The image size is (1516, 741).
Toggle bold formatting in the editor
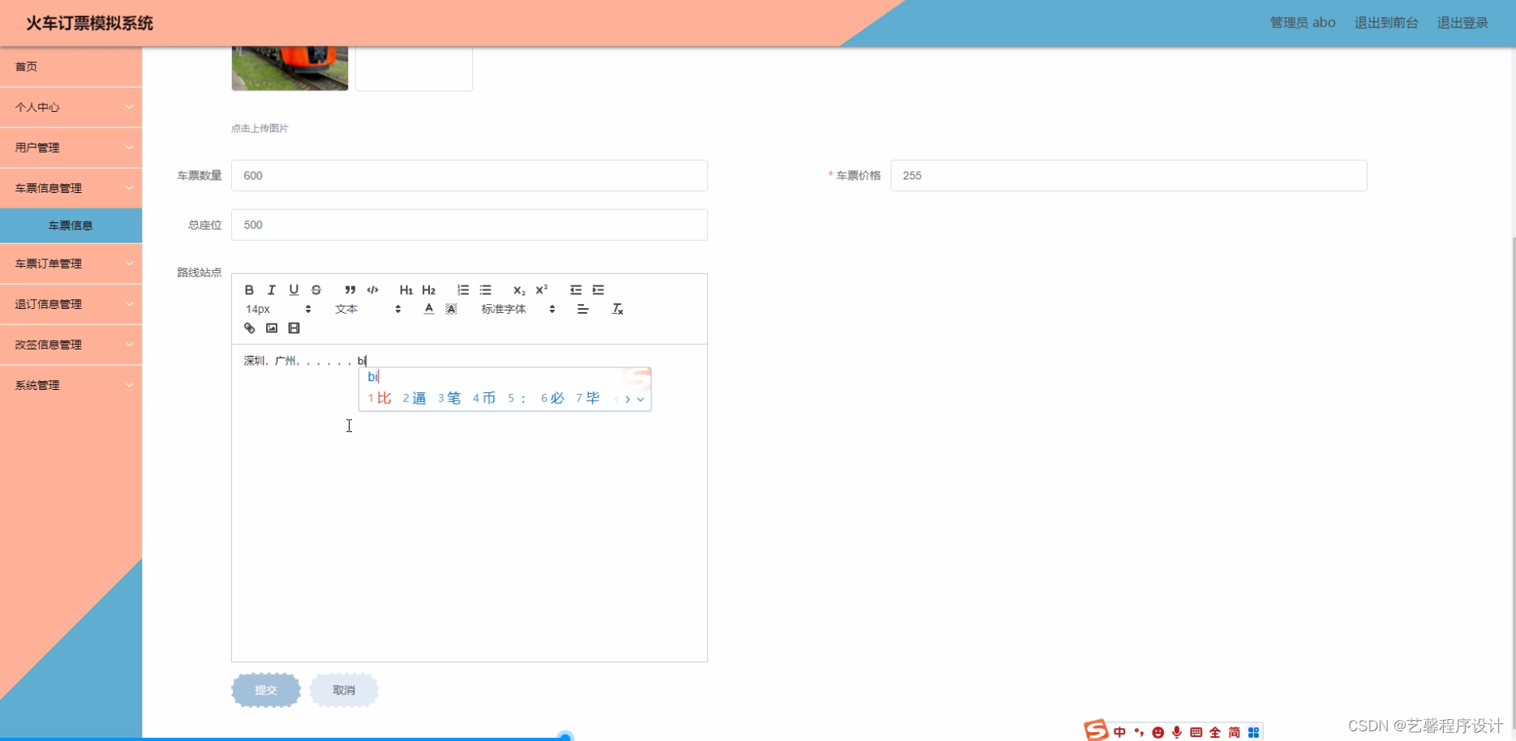pos(249,289)
